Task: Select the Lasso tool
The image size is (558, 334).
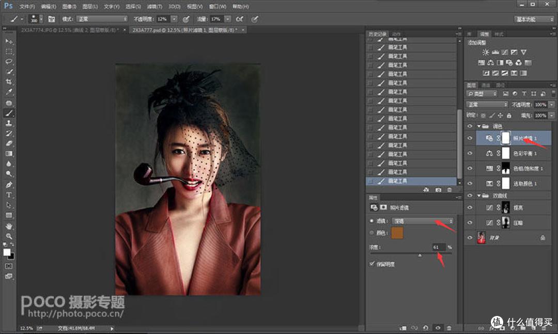Action: pyautogui.click(x=9, y=62)
